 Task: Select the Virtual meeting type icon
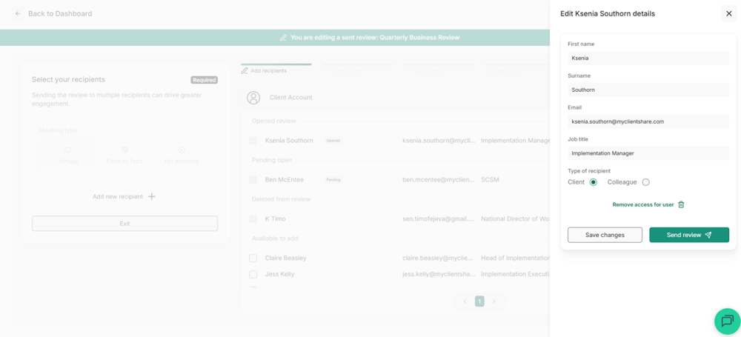point(68,150)
